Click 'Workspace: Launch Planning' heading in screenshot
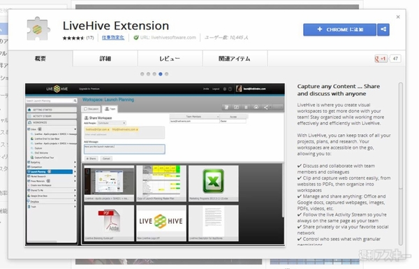Image resolution: width=419 pixels, height=269 pixels. click(x=108, y=99)
